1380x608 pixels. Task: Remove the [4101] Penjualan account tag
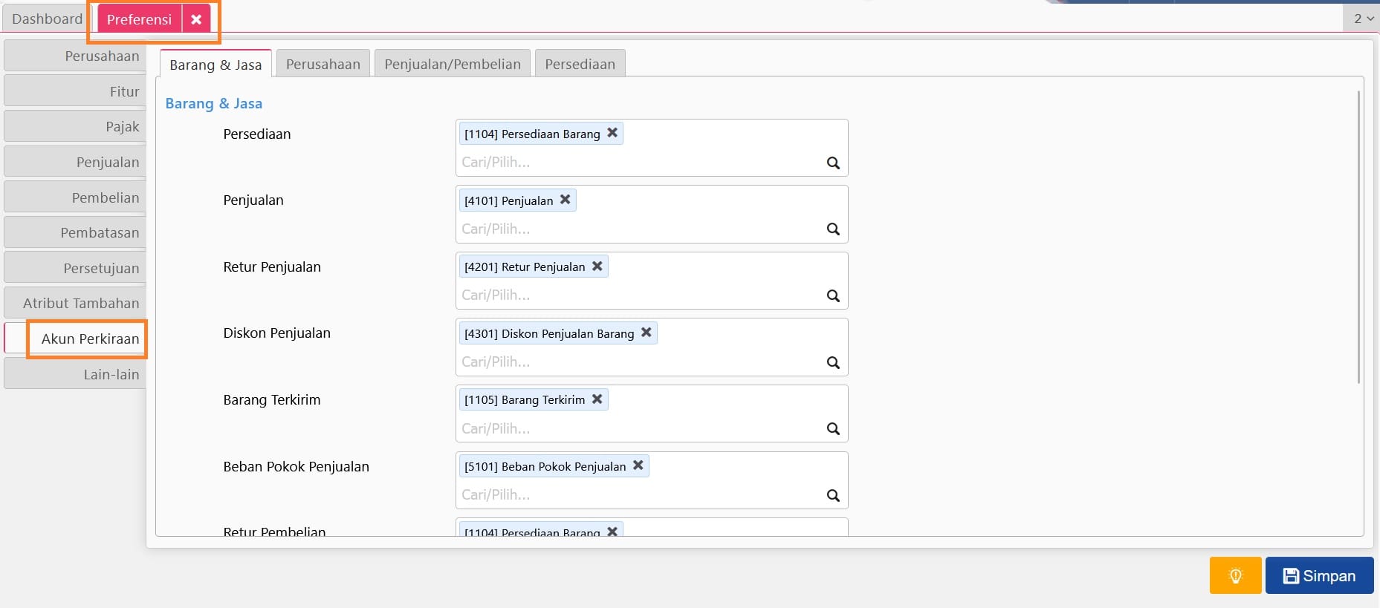pos(565,200)
